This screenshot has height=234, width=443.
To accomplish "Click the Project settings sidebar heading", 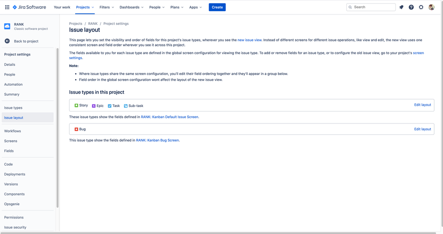I will (17, 54).
